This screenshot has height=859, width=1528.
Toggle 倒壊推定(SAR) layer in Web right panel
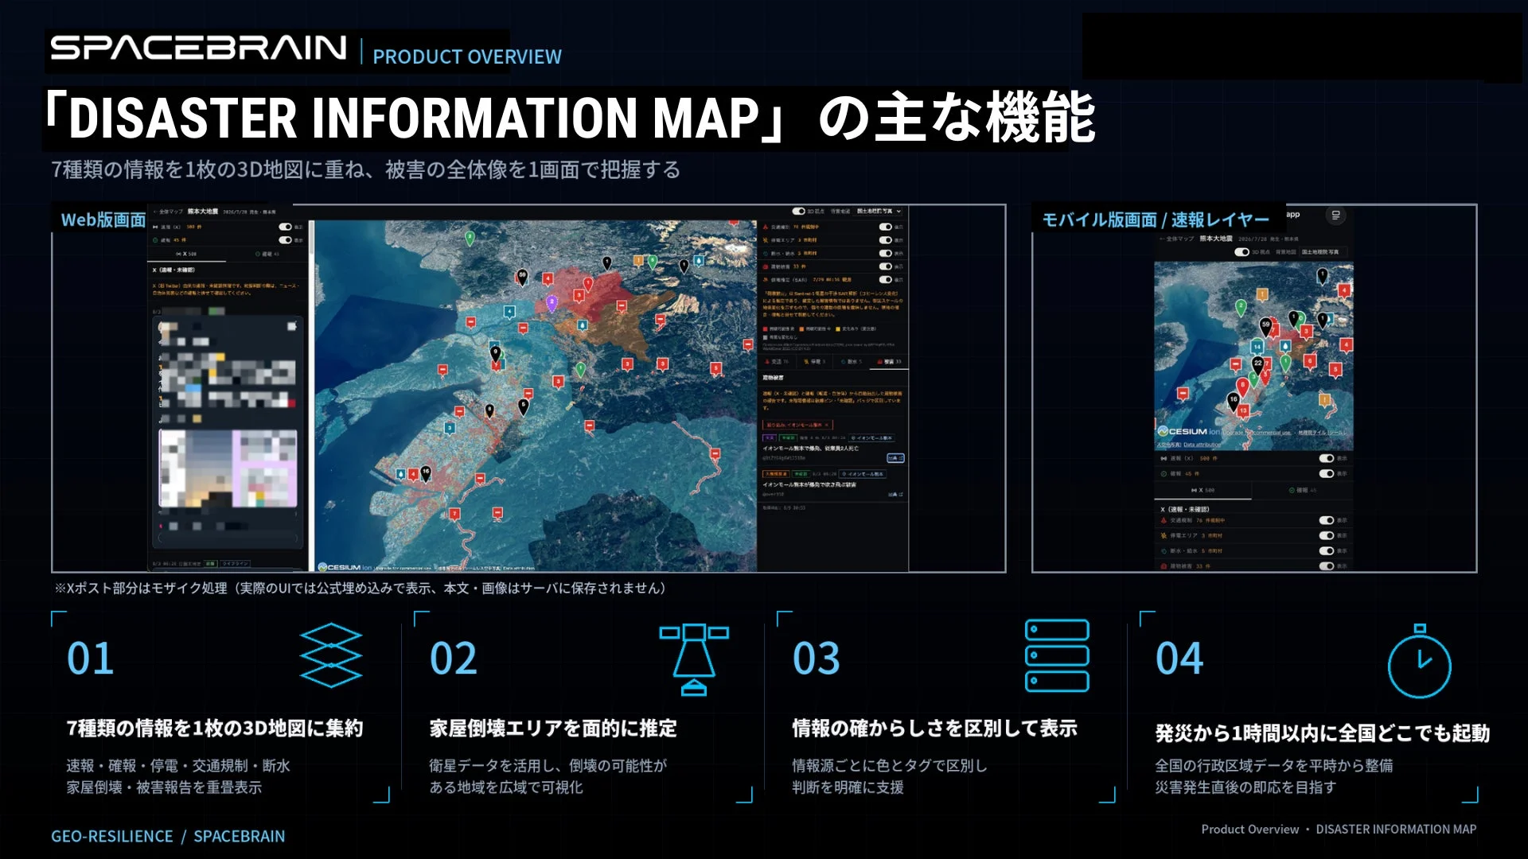pyautogui.click(x=885, y=280)
